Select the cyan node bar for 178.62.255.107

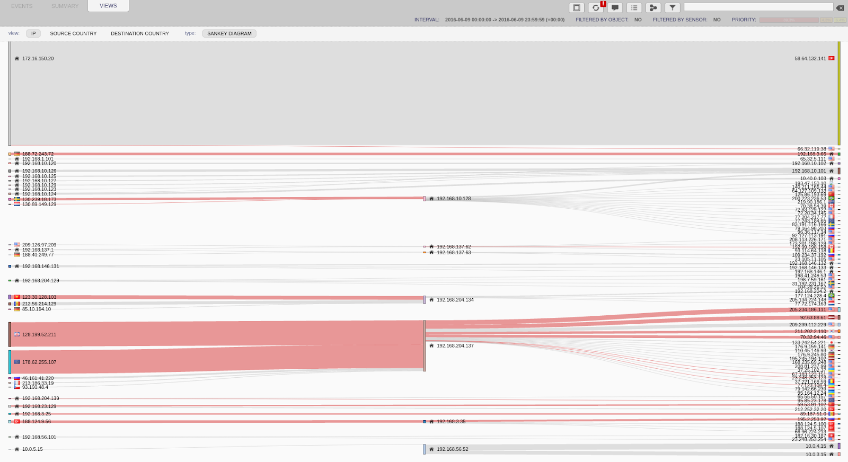(10, 362)
